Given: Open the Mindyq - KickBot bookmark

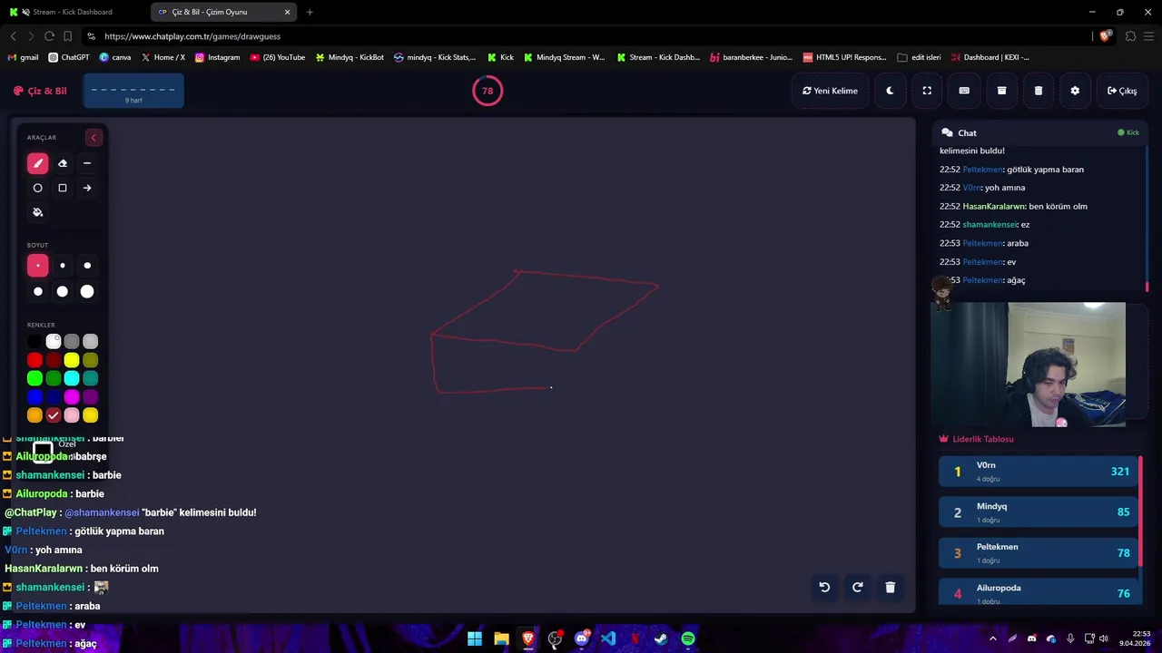Looking at the screenshot, I should pyautogui.click(x=350, y=57).
